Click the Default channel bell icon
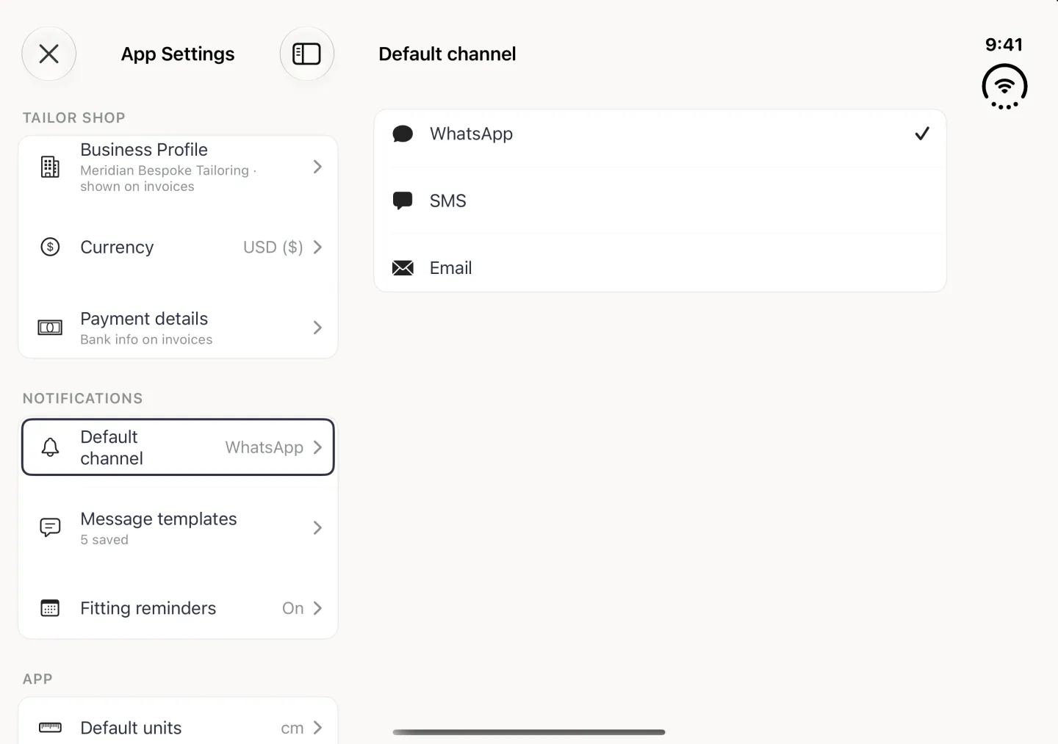Viewport: 1058px width, 744px height. (x=50, y=447)
